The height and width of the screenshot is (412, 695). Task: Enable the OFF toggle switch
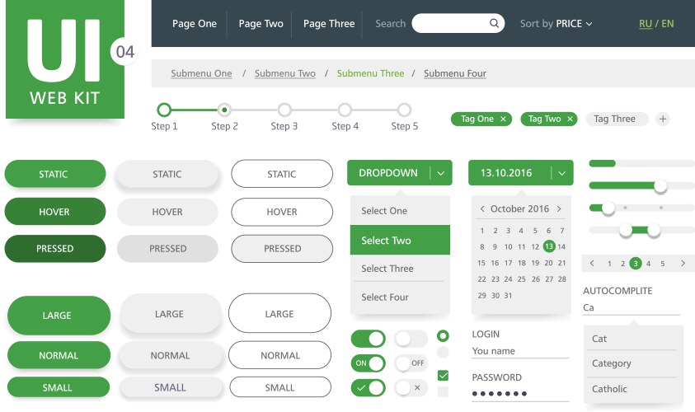pyautogui.click(x=411, y=363)
